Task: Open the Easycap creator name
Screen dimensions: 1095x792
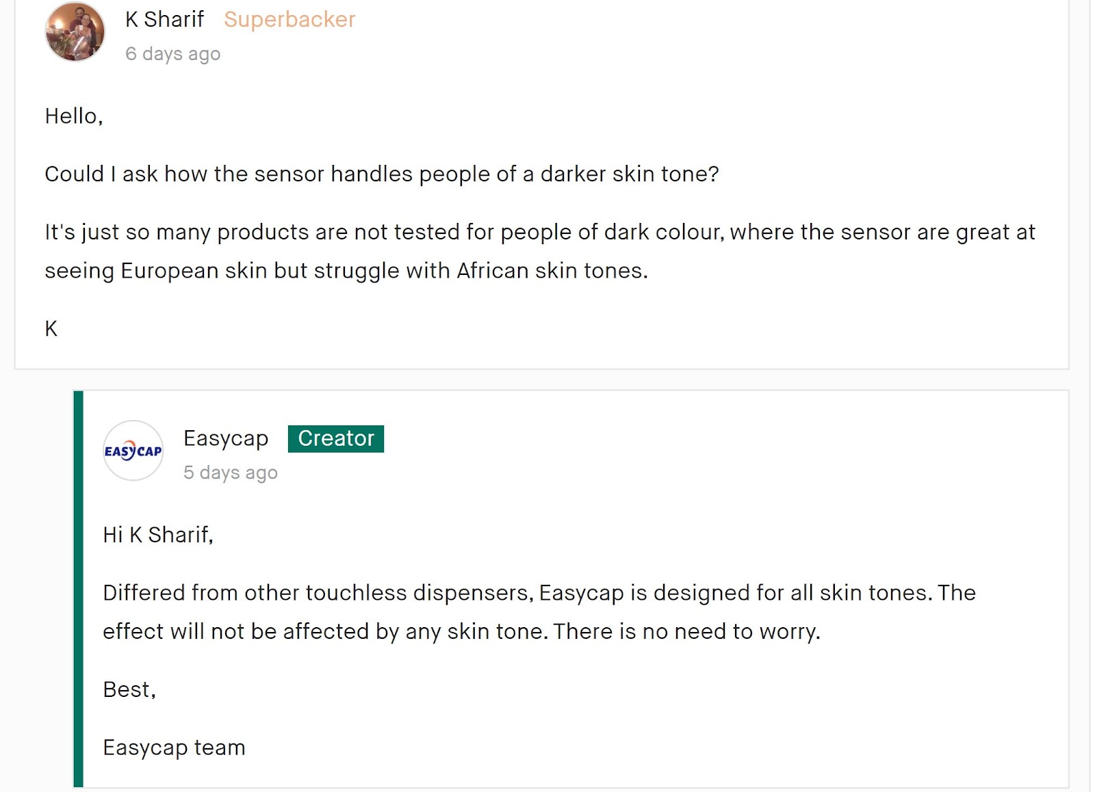Action: coord(226,438)
